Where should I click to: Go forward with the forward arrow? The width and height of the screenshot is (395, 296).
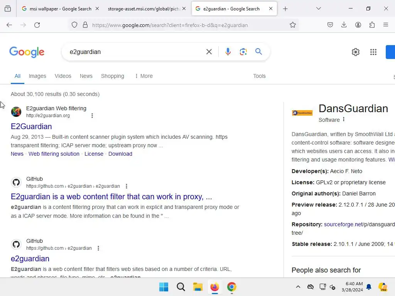(23, 25)
